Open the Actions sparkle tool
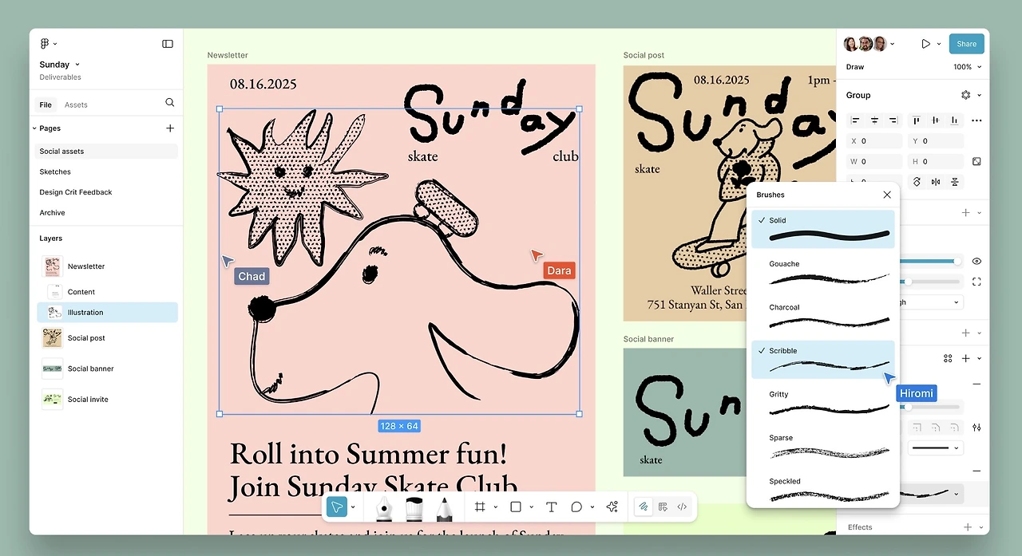The height and width of the screenshot is (556, 1022). point(612,507)
